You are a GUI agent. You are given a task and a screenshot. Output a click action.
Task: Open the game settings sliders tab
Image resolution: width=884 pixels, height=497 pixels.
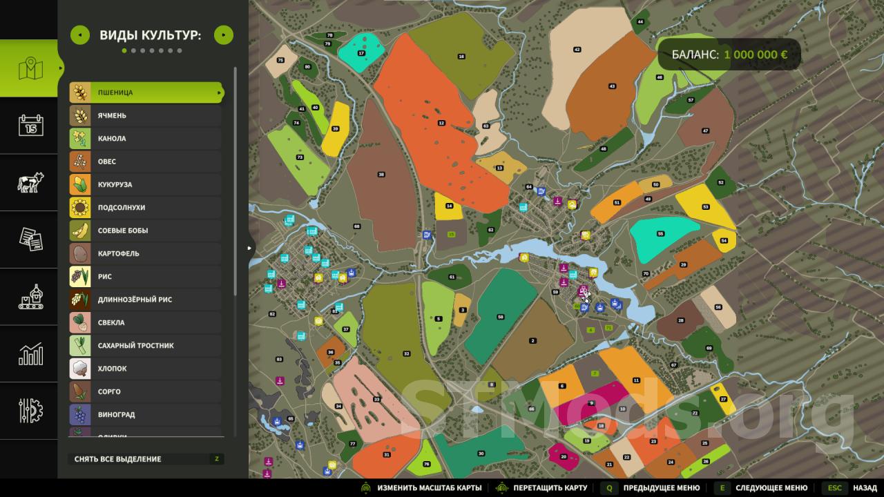click(x=29, y=411)
